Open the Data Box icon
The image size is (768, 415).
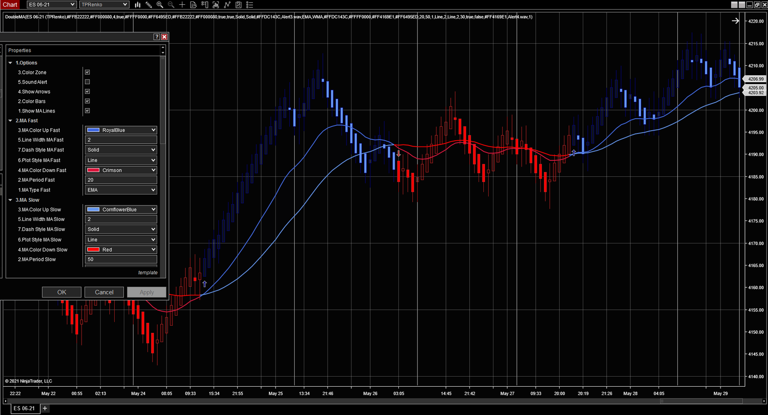click(193, 5)
